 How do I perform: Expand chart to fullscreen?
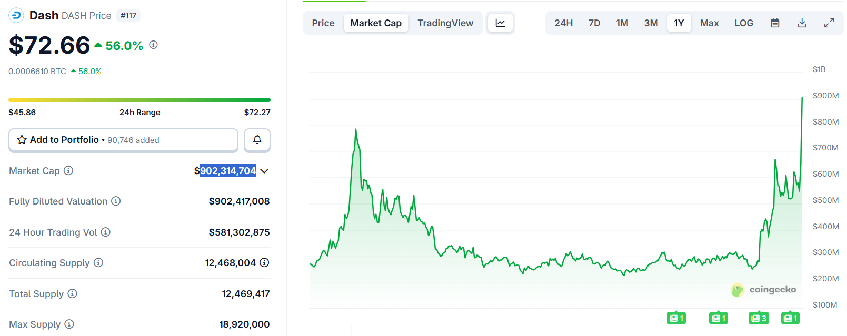coord(829,23)
